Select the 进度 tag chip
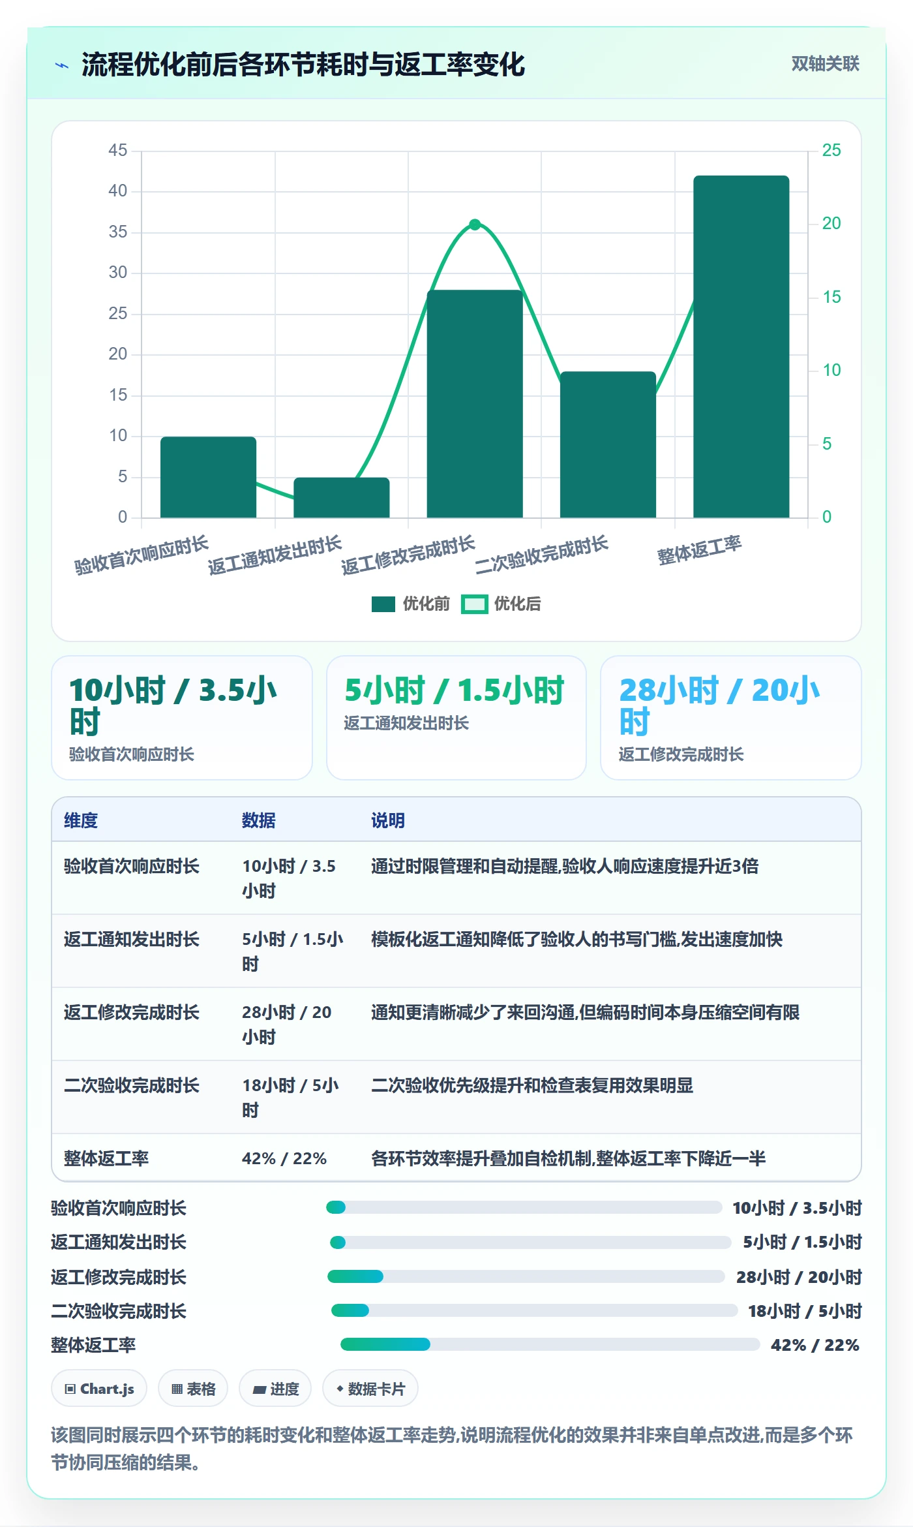 tap(275, 1389)
